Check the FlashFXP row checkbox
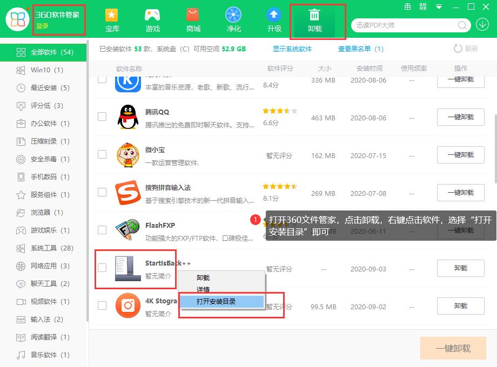This screenshot has height=367, width=497. (x=102, y=230)
